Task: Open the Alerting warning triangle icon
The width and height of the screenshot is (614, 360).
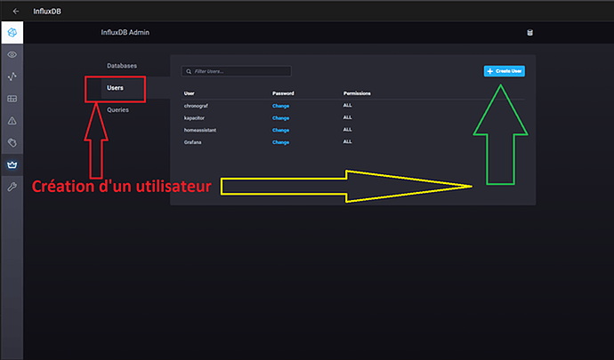Action: click(12, 121)
